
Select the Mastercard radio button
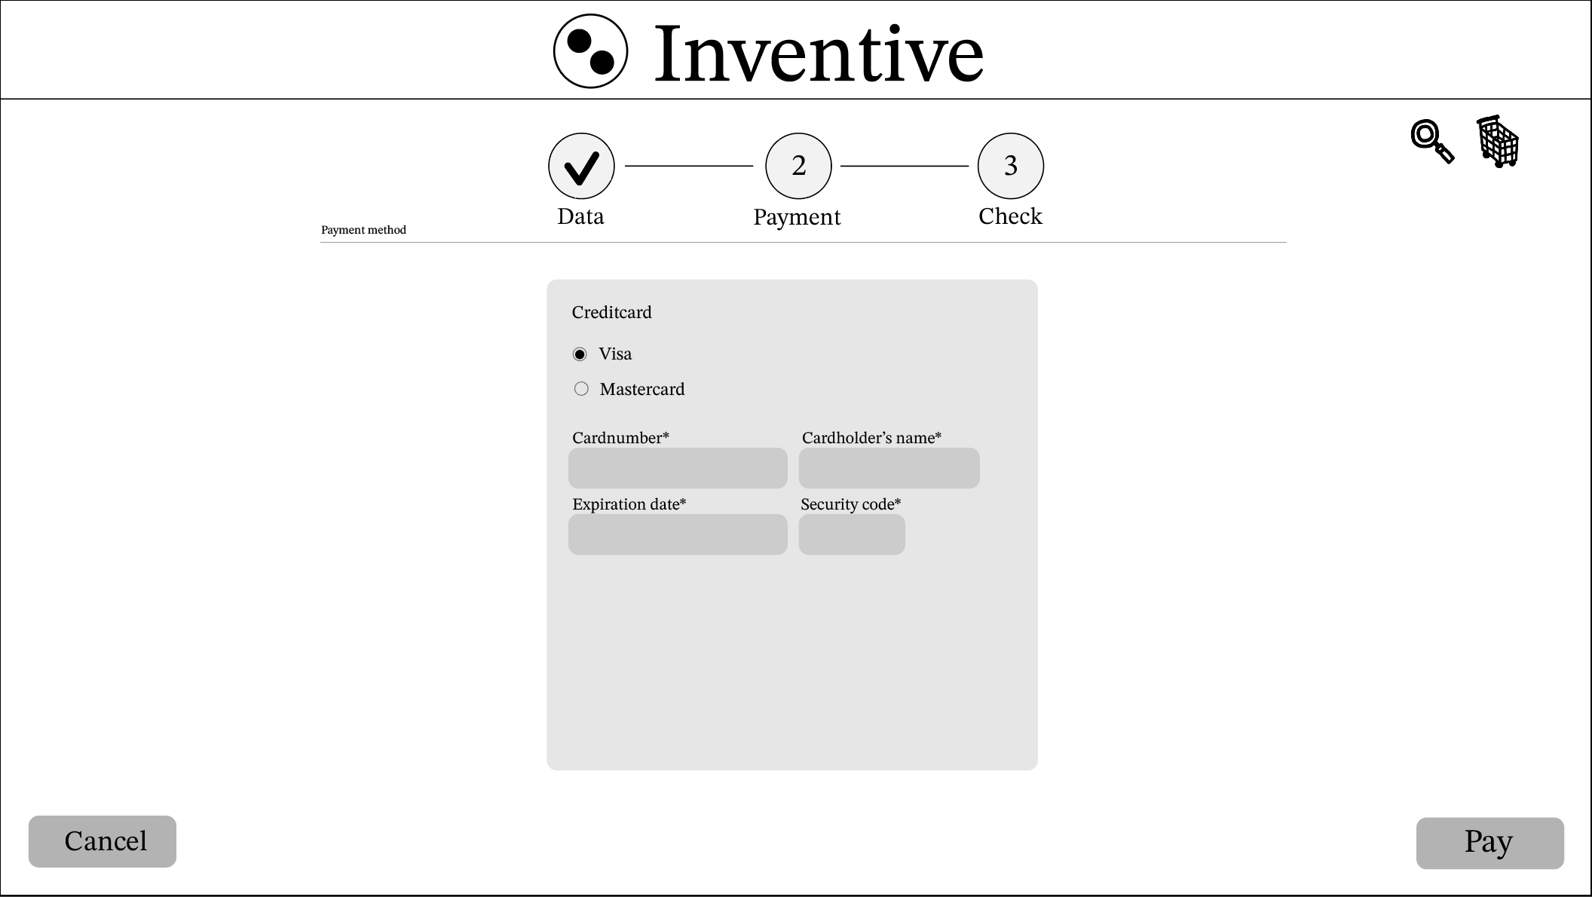coord(581,389)
